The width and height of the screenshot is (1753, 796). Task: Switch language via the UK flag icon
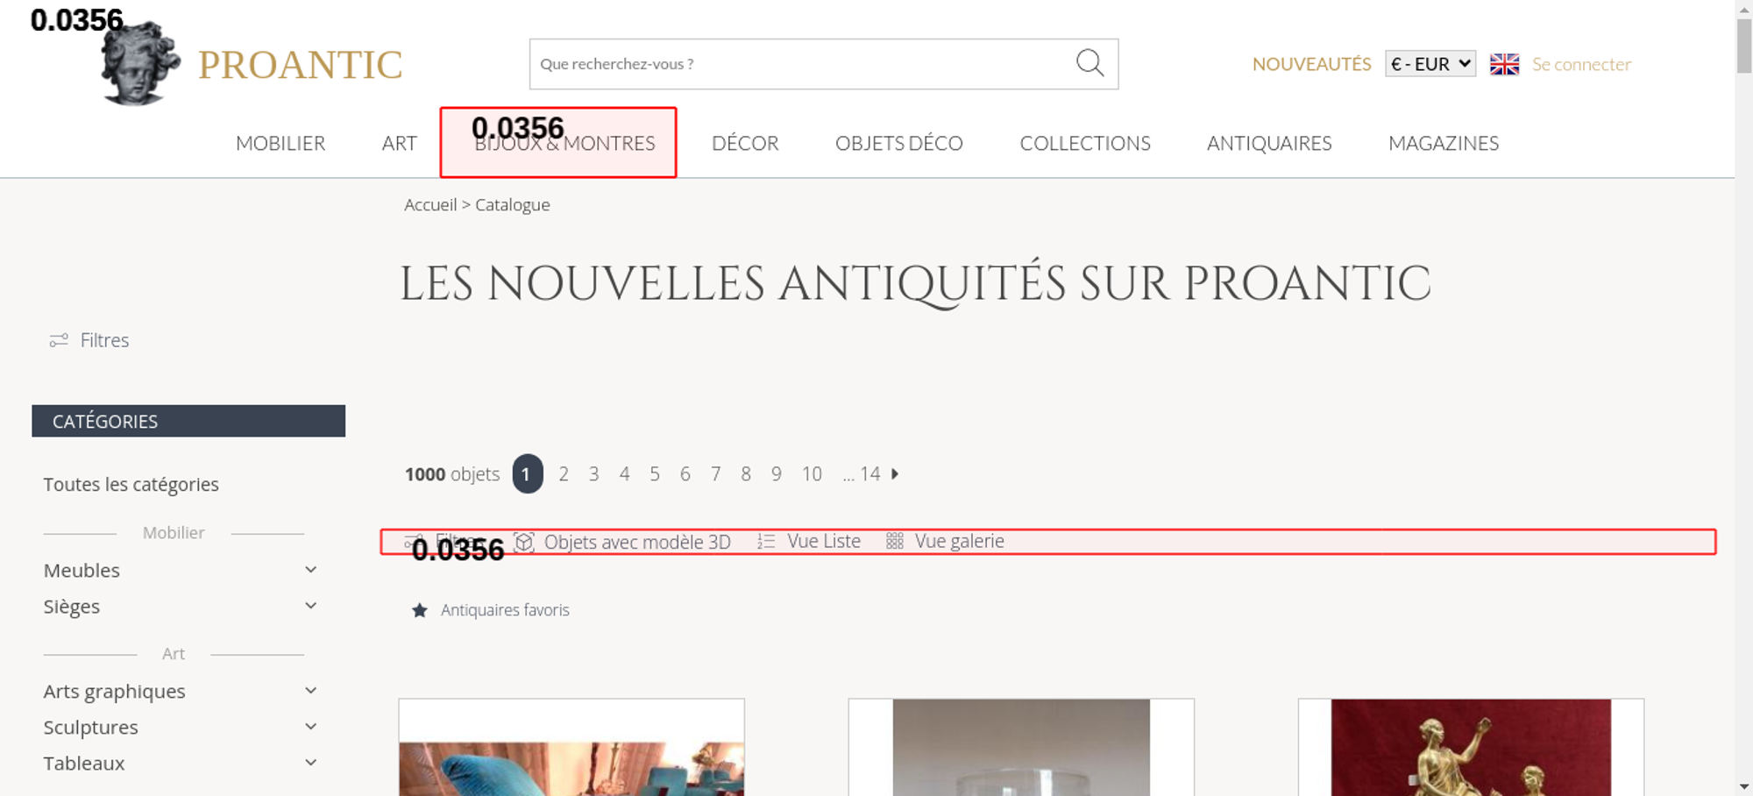click(x=1504, y=64)
